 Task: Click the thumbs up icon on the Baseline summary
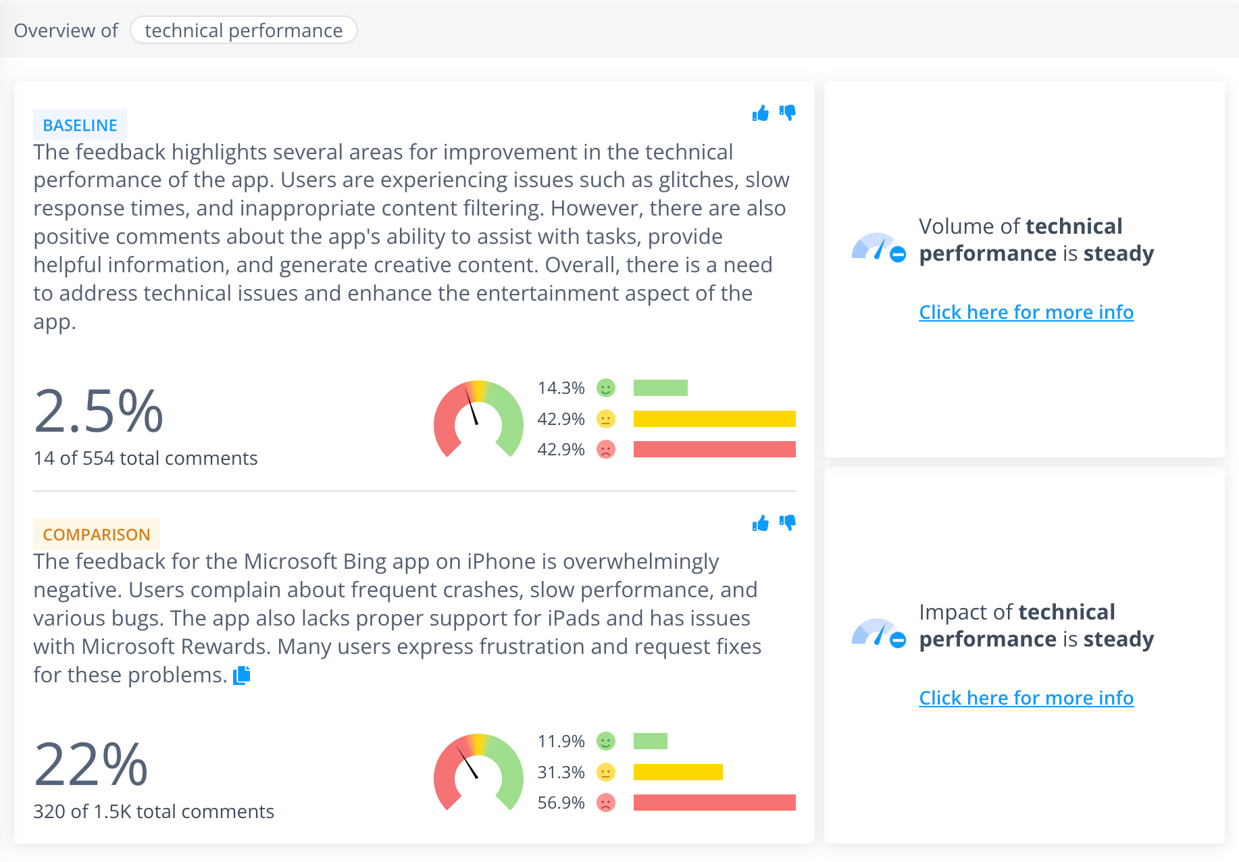(x=759, y=113)
